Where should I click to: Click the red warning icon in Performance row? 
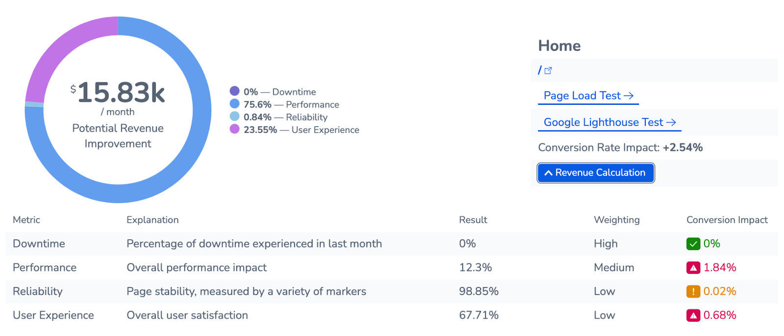pos(693,268)
